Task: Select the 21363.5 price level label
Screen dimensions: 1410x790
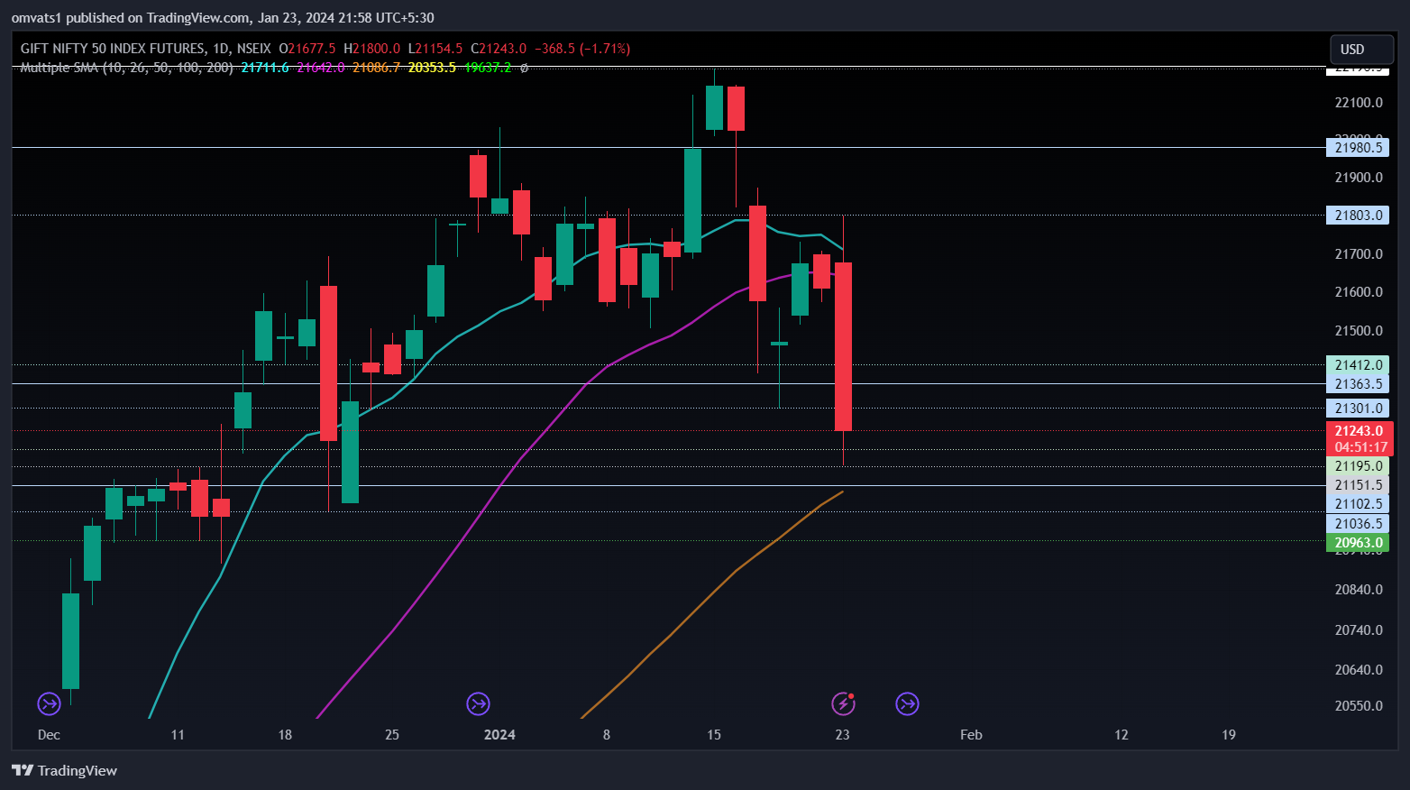Action: [x=1358, y=384]
